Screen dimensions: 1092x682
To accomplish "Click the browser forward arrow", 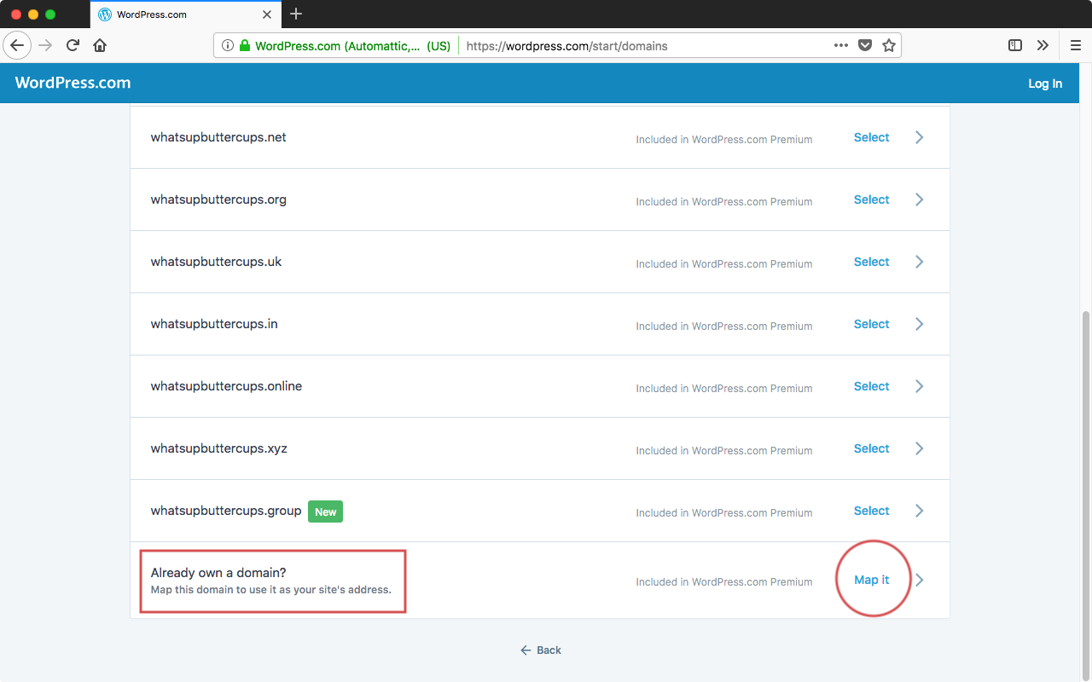I will coord(45,45).
